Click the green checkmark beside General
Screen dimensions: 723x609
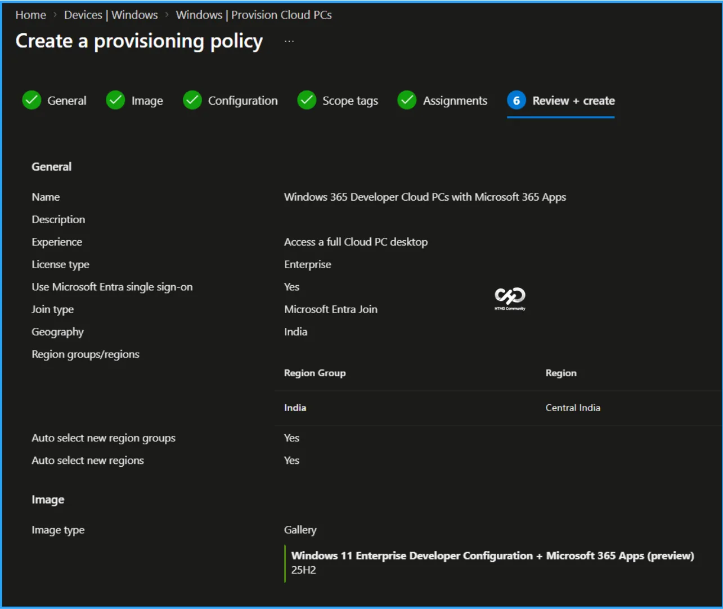pos(32,100)
